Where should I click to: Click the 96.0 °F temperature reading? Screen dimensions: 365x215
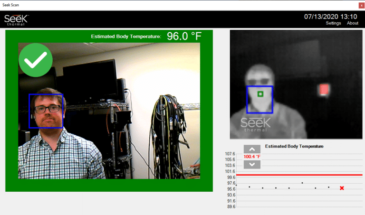(184, 36)
